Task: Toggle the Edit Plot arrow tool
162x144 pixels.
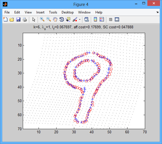Action: coord(34,19)
